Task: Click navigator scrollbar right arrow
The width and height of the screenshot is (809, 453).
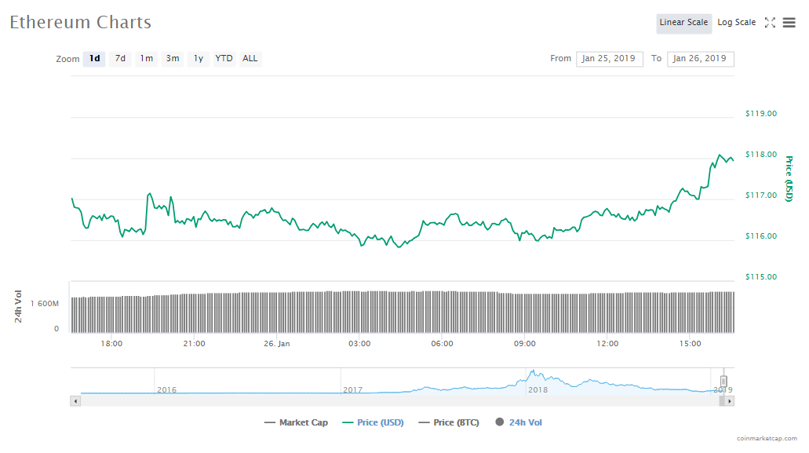Action: pyautogui.click(x=730, y=401)
